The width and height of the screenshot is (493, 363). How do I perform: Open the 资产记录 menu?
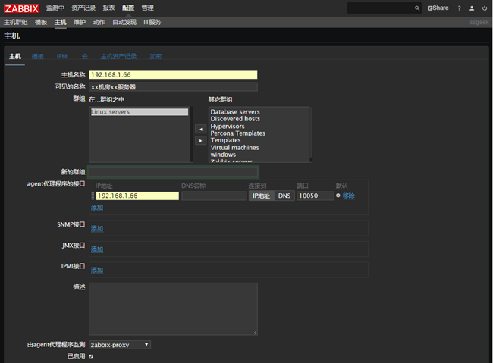pos(83,8)
